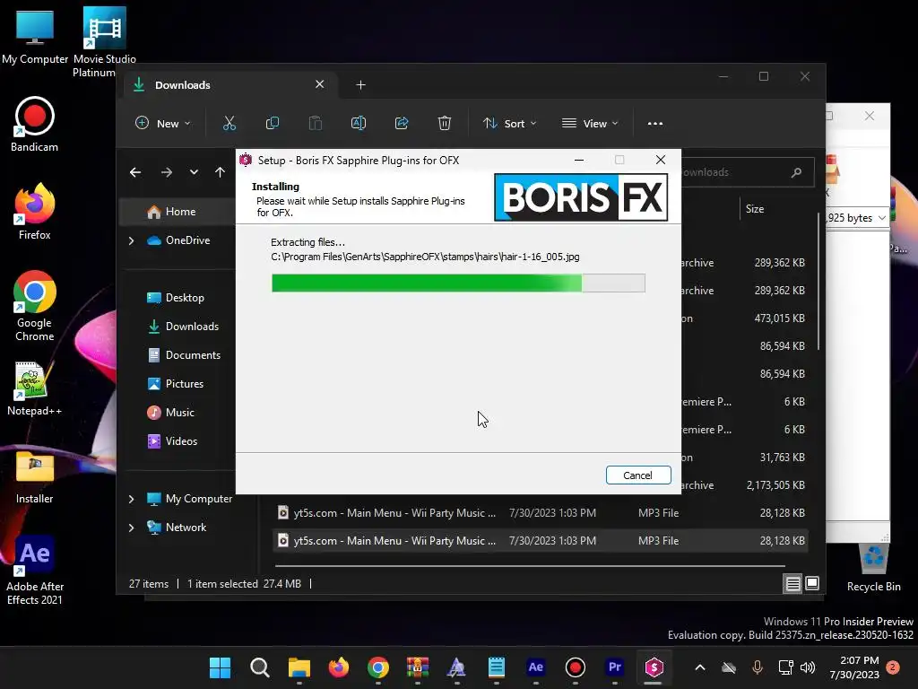Switch to large thumbnails view icon

(x=812, y=583)
